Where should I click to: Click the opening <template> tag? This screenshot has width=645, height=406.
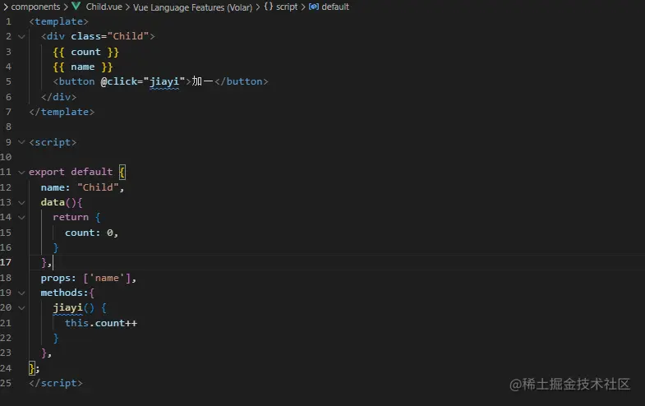coord(59,21)
